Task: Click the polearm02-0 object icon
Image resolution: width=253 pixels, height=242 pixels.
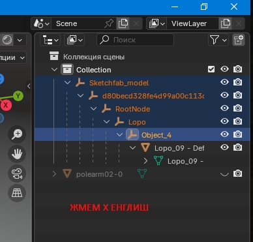Action: click(67, 174)
